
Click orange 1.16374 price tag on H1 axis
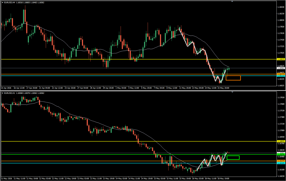(281, 161)
